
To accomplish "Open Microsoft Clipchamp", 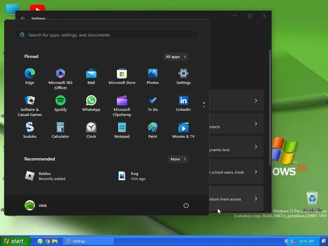I will click(122, 106).
